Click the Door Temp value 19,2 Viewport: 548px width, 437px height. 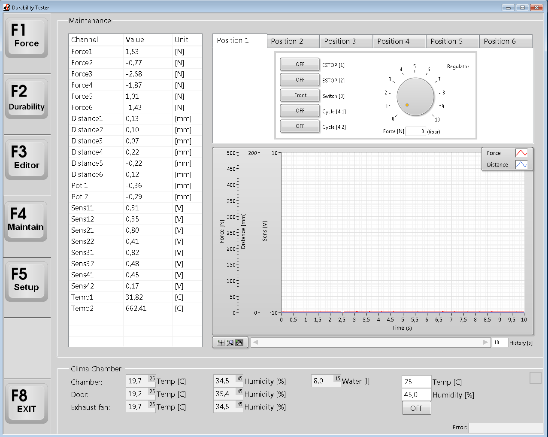click(x=141, y=394)
